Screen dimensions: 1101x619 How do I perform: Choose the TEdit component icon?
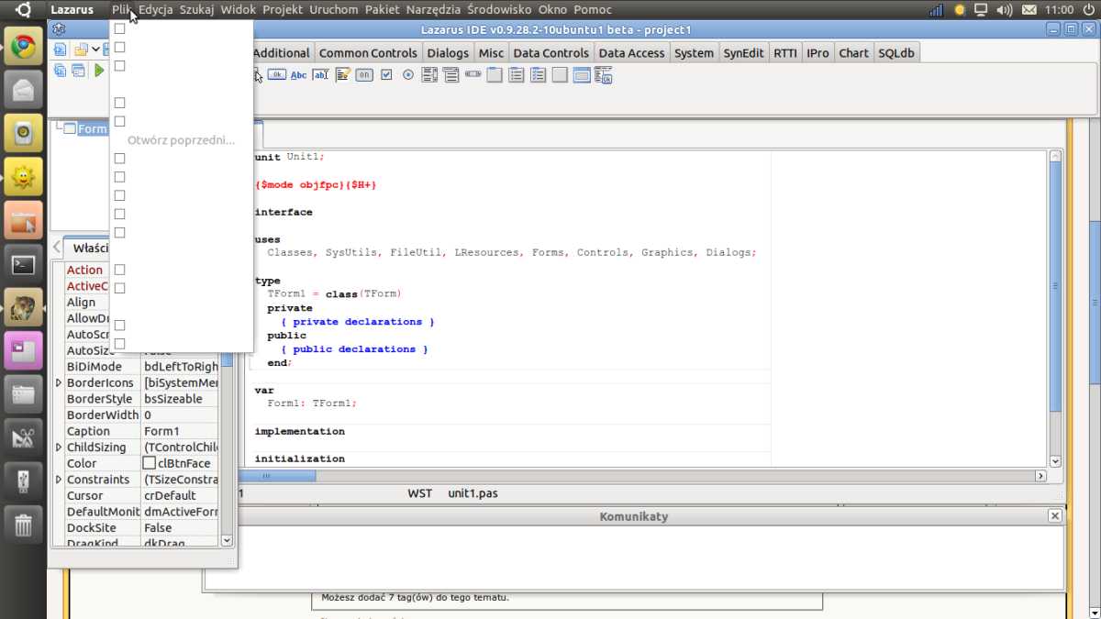pos(320,75)
